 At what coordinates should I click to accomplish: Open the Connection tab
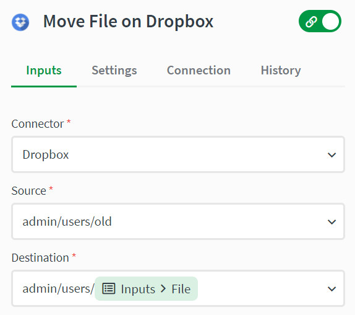pyautogui.click(x=199, y=70)
